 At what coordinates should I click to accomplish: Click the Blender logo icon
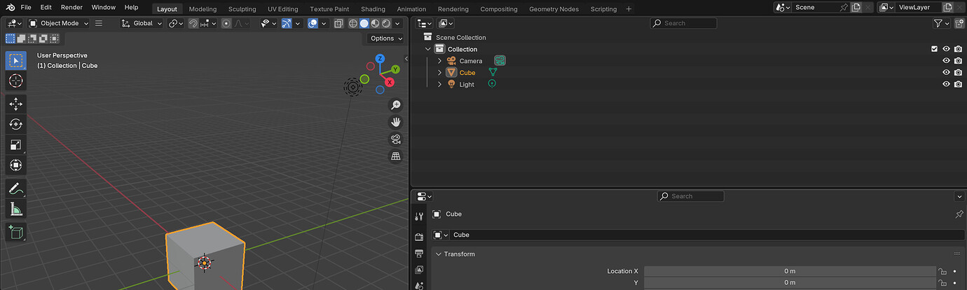[x=9, y=7]
